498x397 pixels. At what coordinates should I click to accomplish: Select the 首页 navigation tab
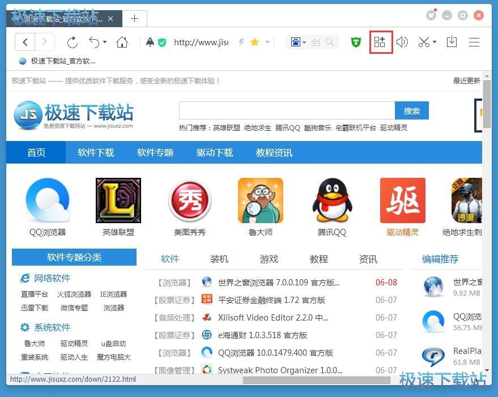click(x=36, y=152)
